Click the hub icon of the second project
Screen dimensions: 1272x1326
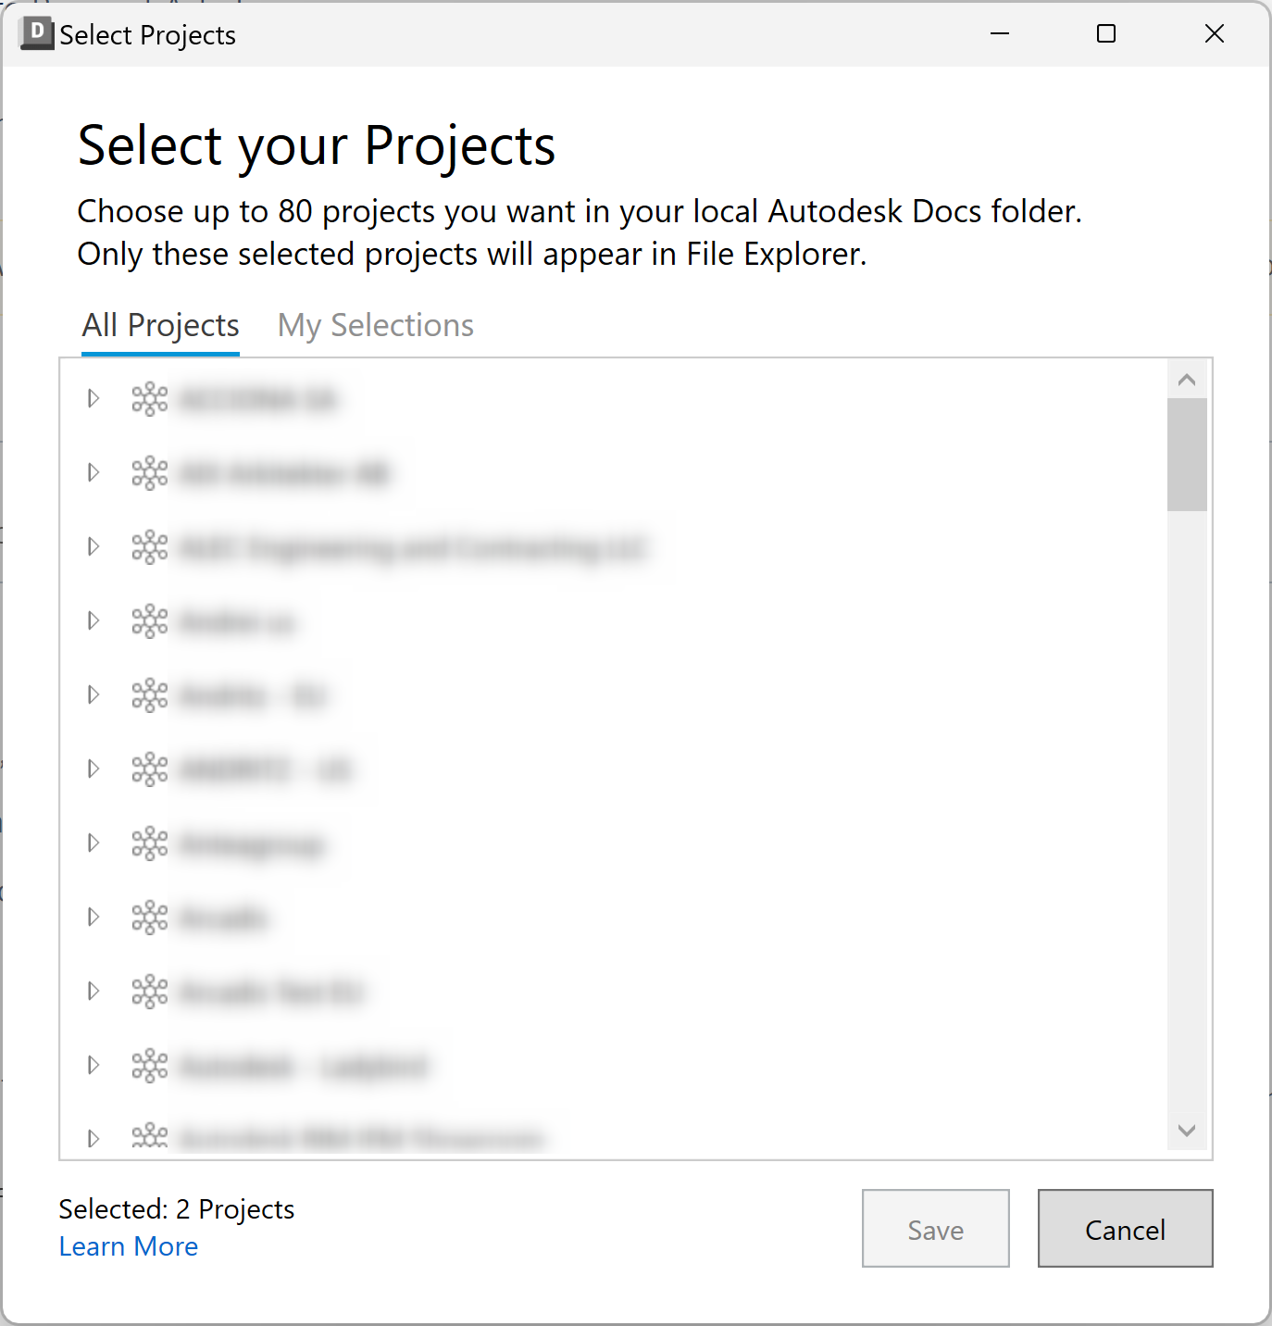149,472
